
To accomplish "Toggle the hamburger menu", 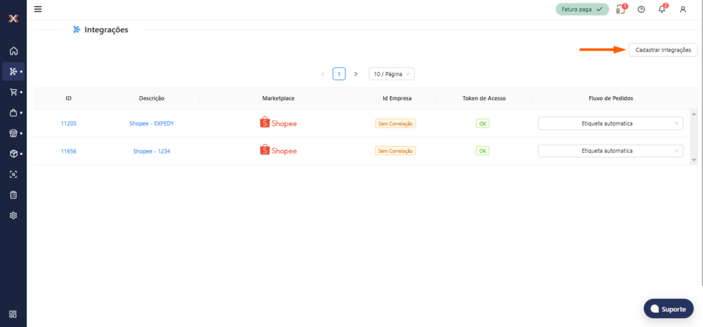I will [x=38, y=9].
